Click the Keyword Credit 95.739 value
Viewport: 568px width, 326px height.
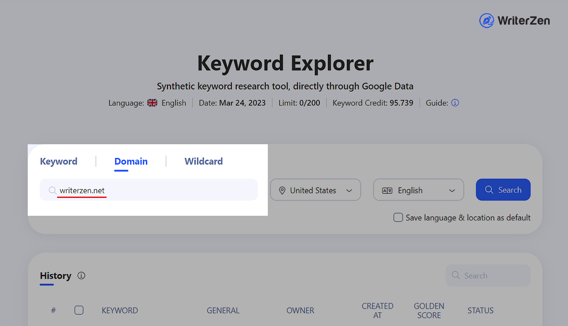(x=401, y=103)
